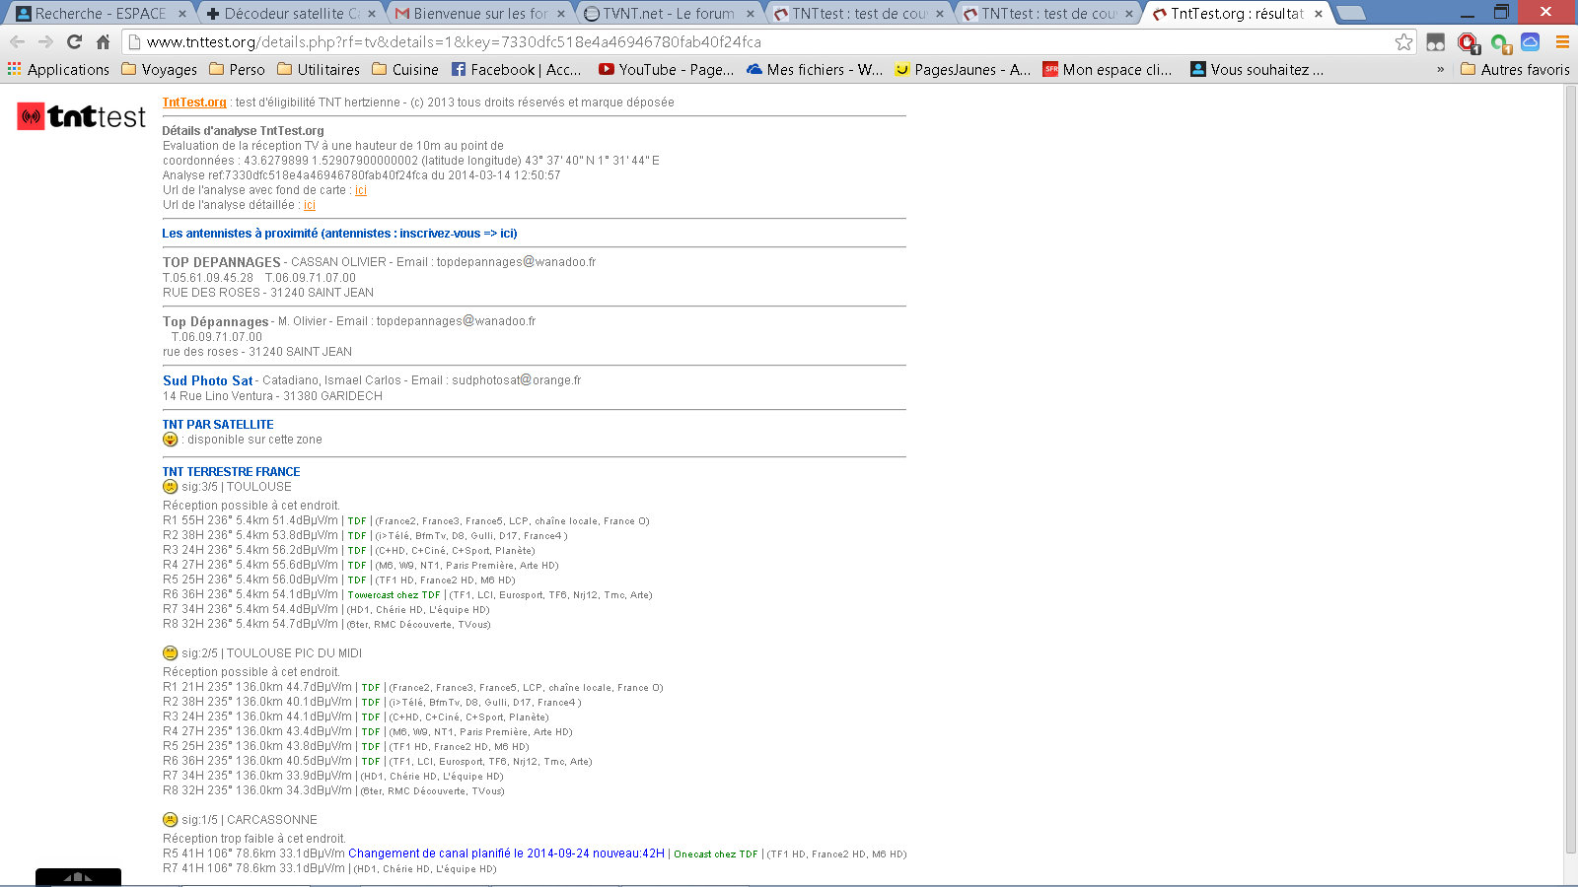The width and height of the screenshot is (1578, 887).
Task: Open 'Les antennistes à proximité' link
Action: [339, 234]
